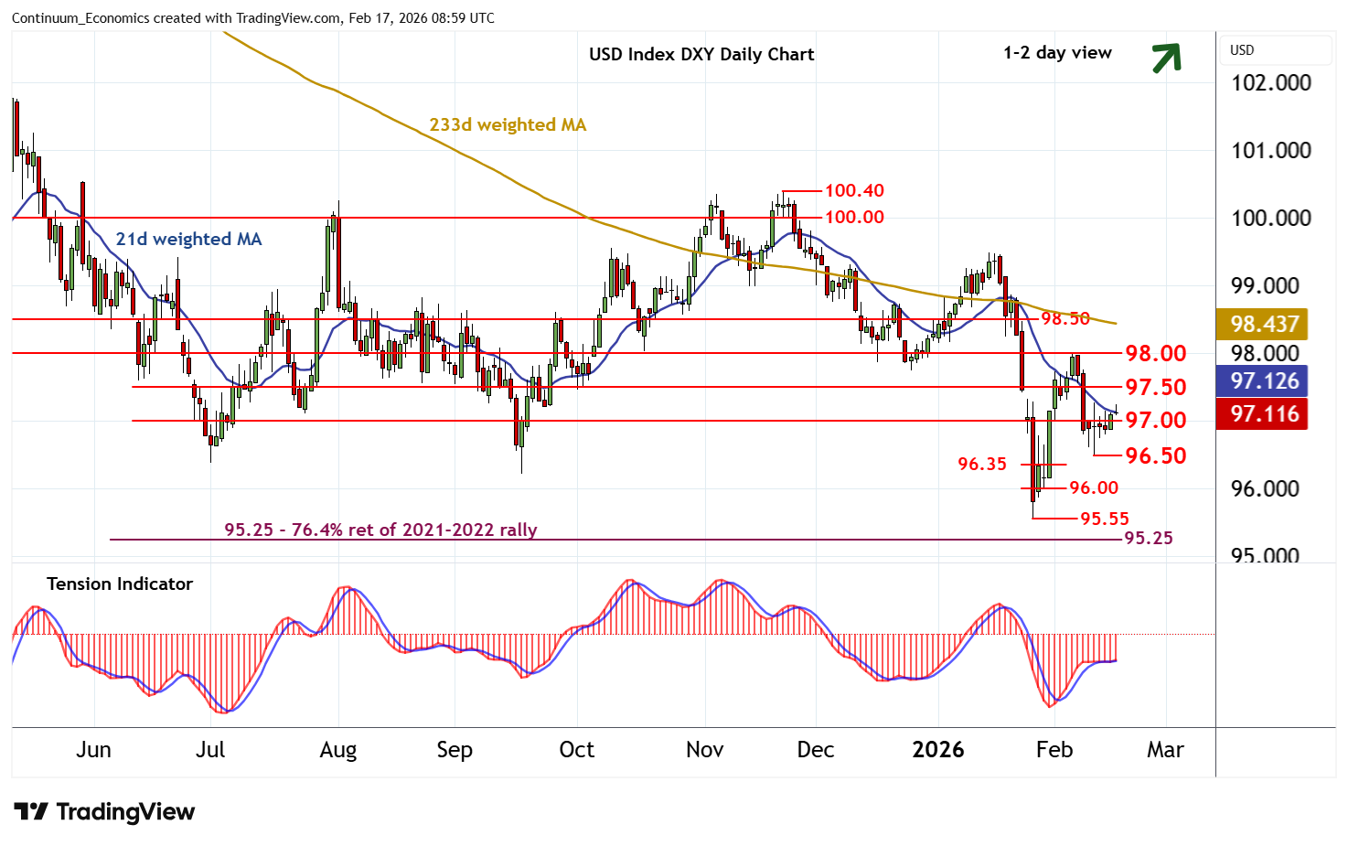Screen dimensions: 1348x846
Task: Click the 100.40 resistance level label
Action: click(854, 190)
